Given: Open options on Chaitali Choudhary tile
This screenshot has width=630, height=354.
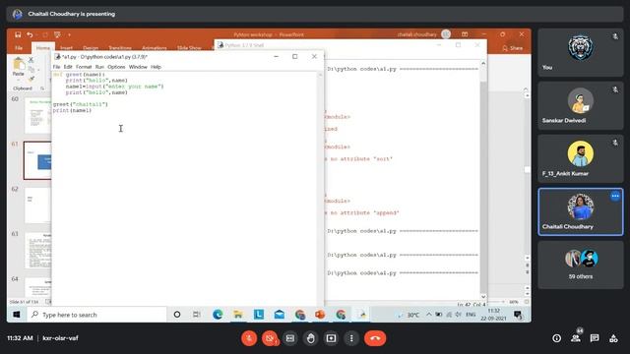Looking at the screenshot, I should pyautogui.click(x=615, y=196).
